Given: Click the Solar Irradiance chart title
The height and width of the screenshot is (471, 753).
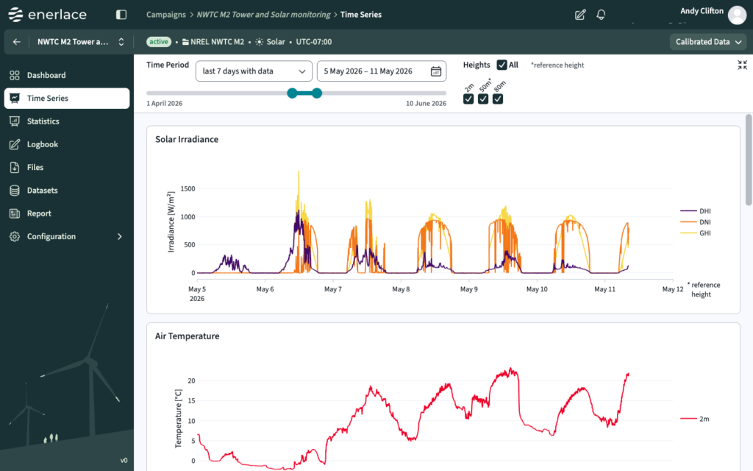Looking at the screenshot, I should pyautogui.click(x=187, y=139).
